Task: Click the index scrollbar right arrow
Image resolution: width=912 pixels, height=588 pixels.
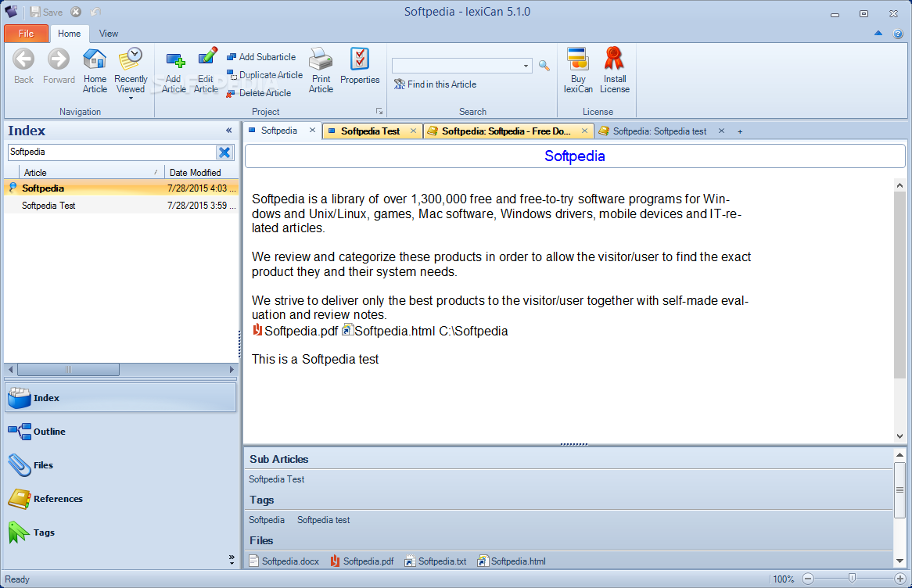Action: [232, 369]
